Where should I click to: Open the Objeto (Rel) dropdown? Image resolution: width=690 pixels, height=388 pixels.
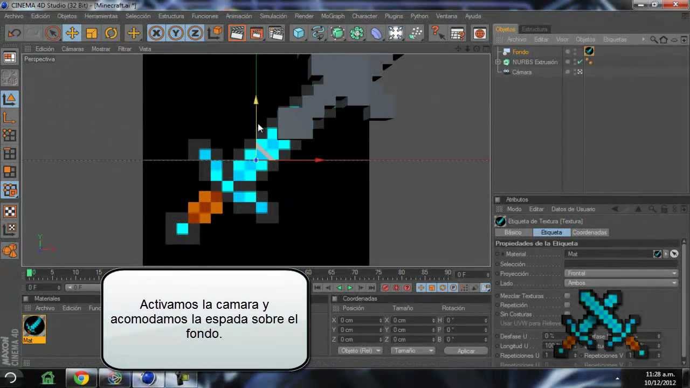coord(360,350)
